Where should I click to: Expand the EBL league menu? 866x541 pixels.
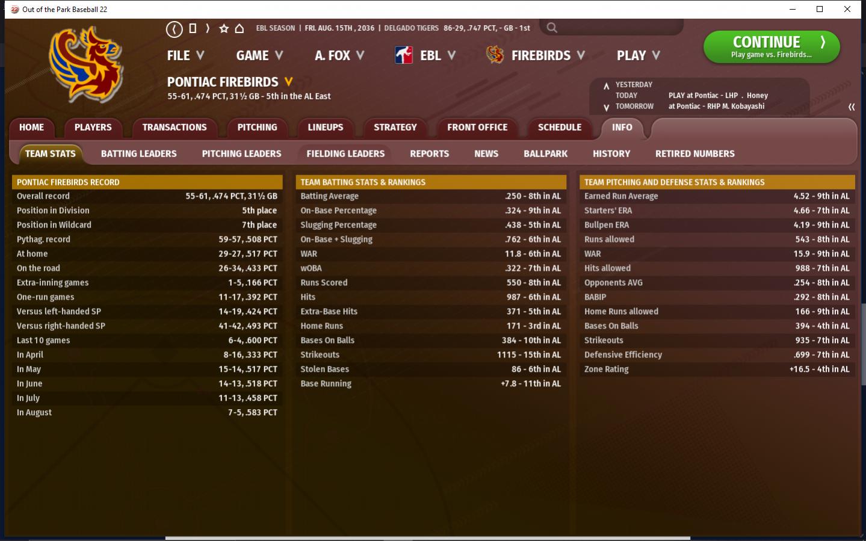438,55
